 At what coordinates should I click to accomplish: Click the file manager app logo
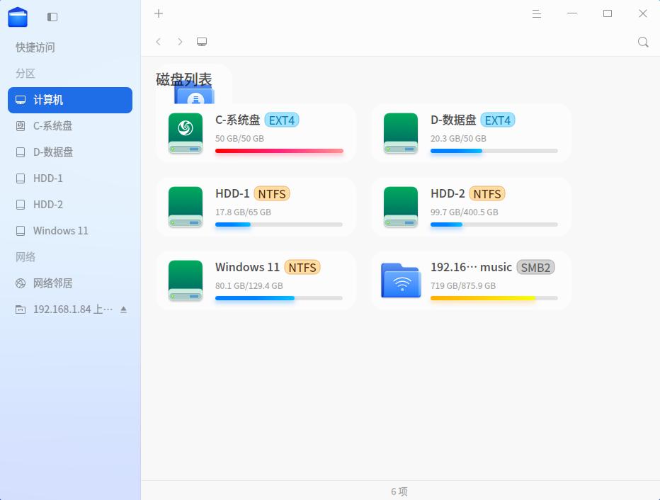tap(18, 17)
